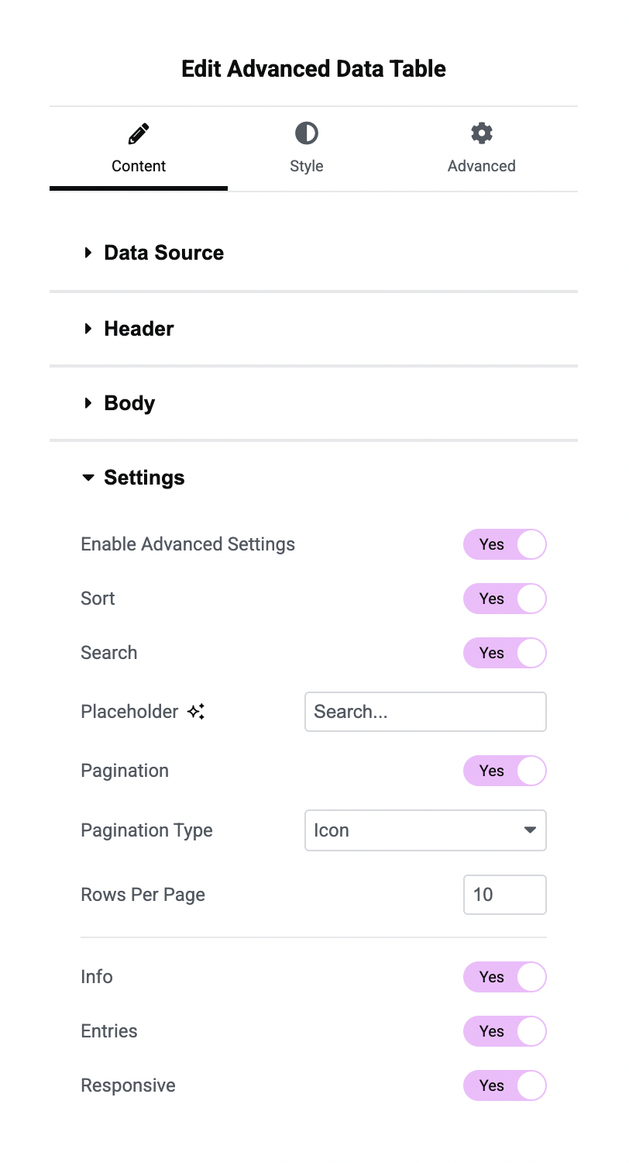Toggle the Search switch off
Viewport: 629px width, 1163px height.
(x=504, y=653)
